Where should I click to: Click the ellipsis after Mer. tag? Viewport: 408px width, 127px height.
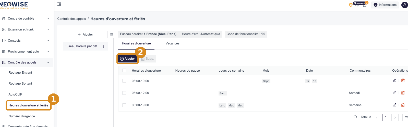point(247,105)
